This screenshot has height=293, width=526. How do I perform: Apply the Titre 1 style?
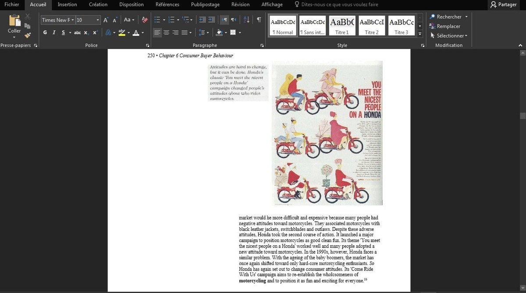pos(342,26)
